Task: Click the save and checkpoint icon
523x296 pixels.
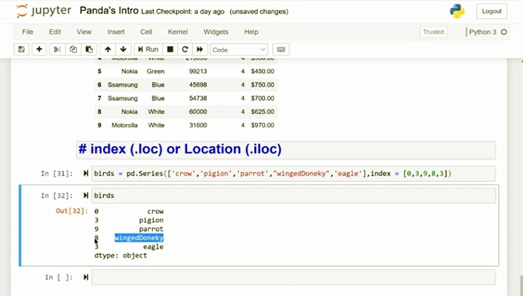Action: (21, 49)
